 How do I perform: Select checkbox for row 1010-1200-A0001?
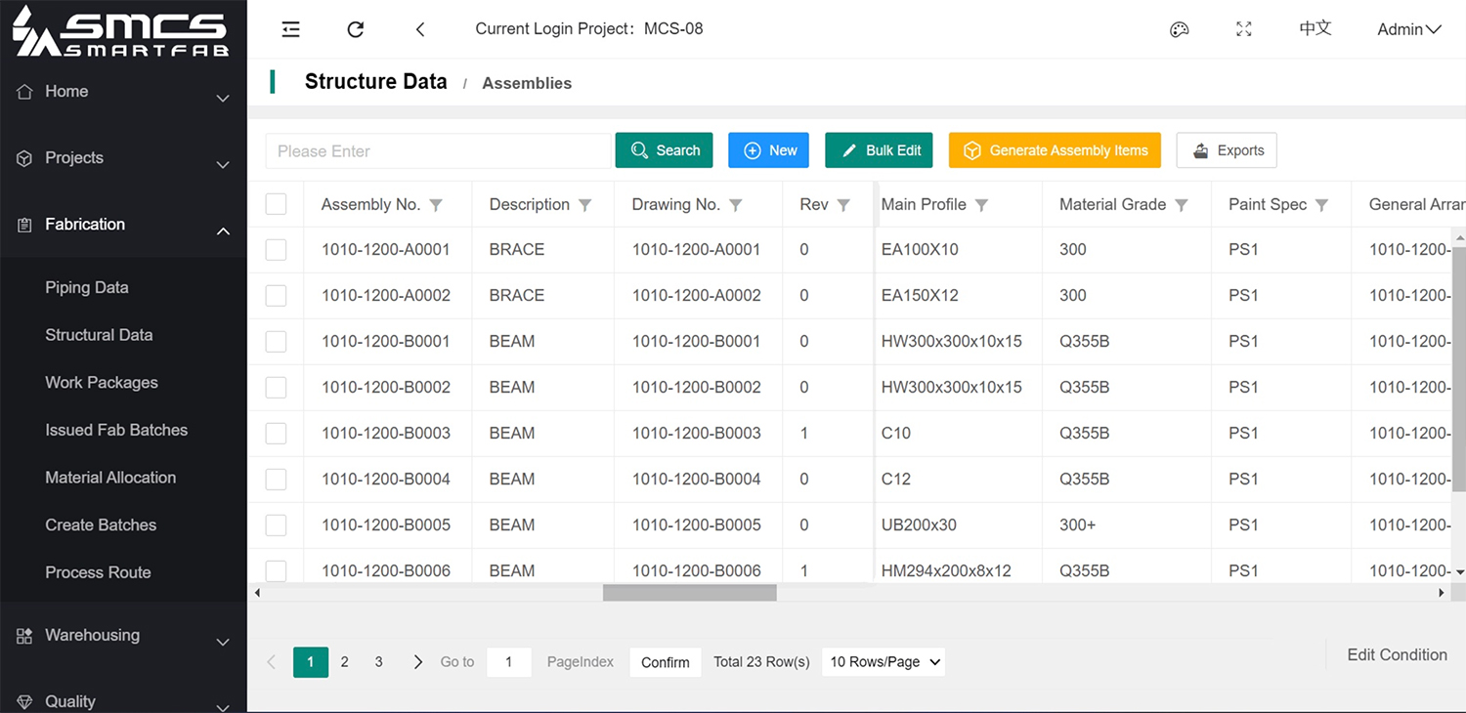coord(276,250)
